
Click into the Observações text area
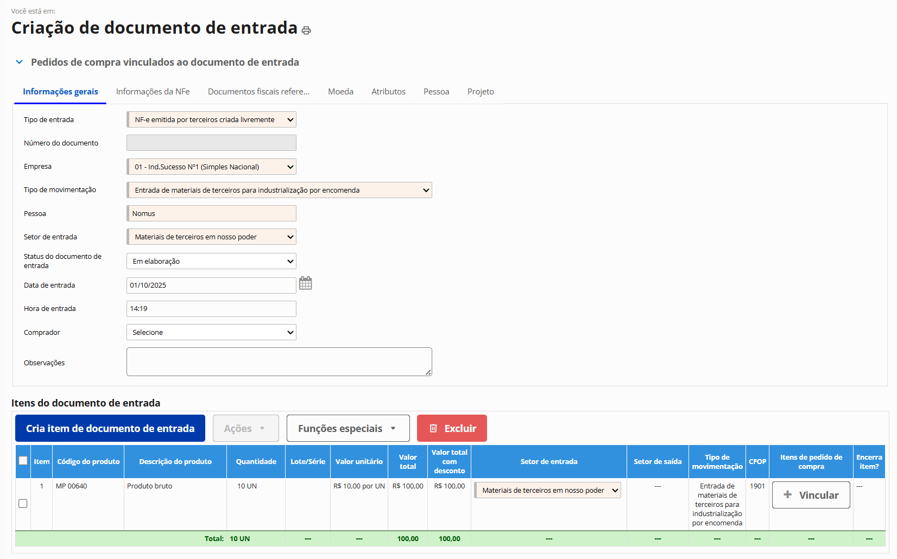pyautogui.click(x=279, y=361)
